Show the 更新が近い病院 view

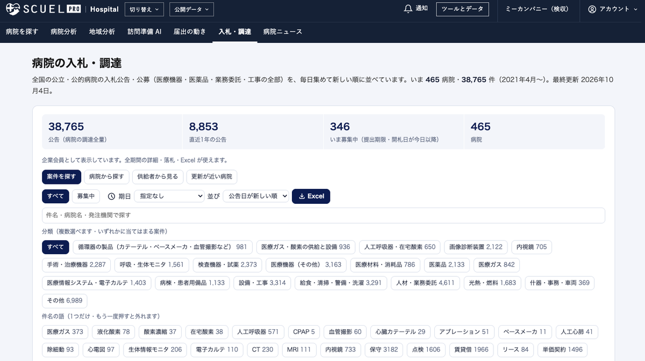pos(212,177)
